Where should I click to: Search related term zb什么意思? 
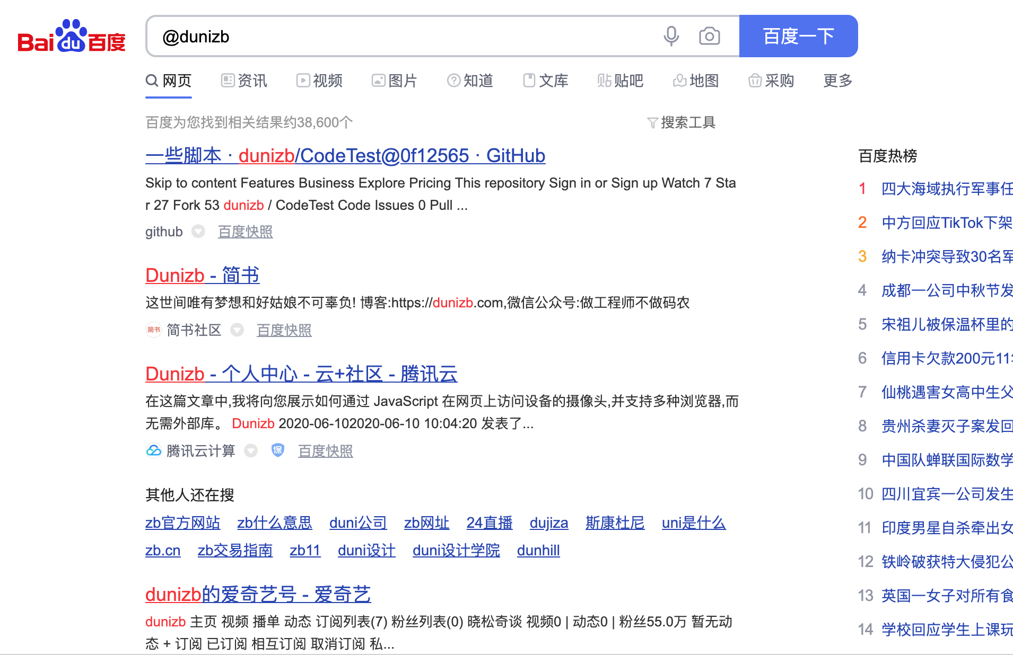(275, 523)
